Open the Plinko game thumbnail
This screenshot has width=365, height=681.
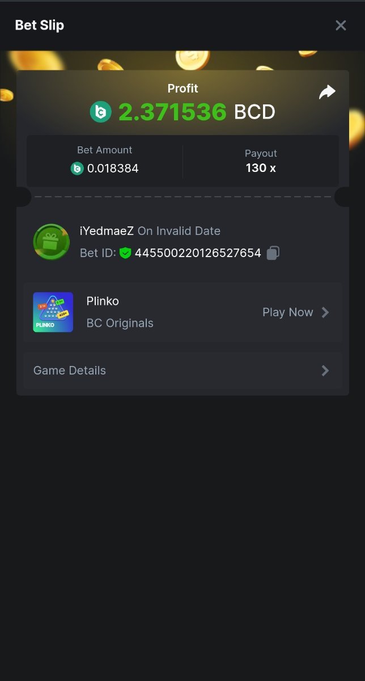point(53,312)
